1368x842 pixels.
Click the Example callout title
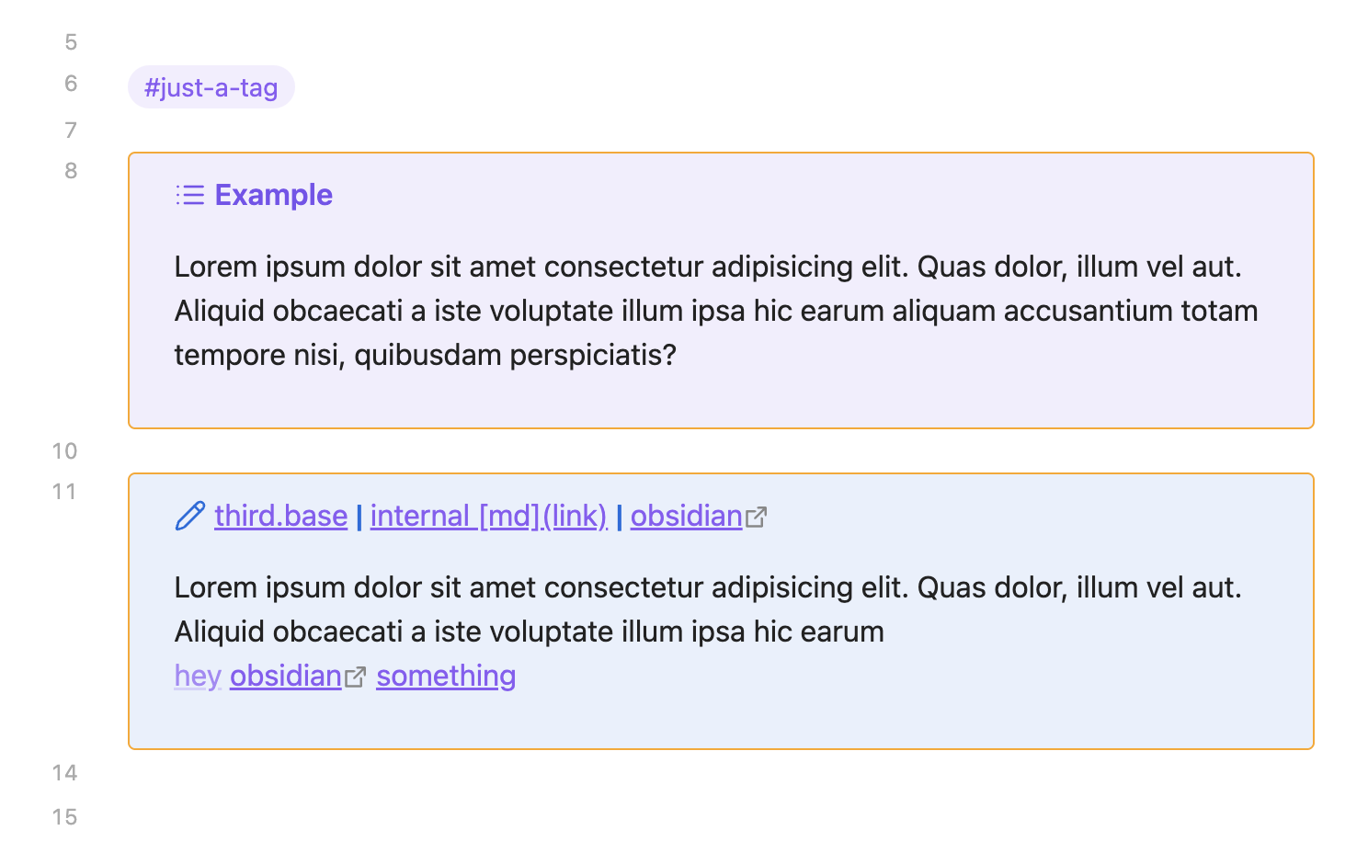[273, 195]
